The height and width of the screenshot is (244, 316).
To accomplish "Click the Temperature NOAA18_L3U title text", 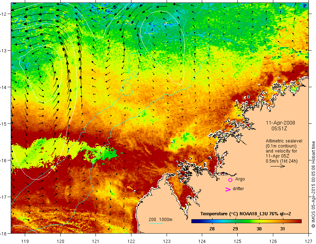I will pyautogui.click(x=246, y=214).
